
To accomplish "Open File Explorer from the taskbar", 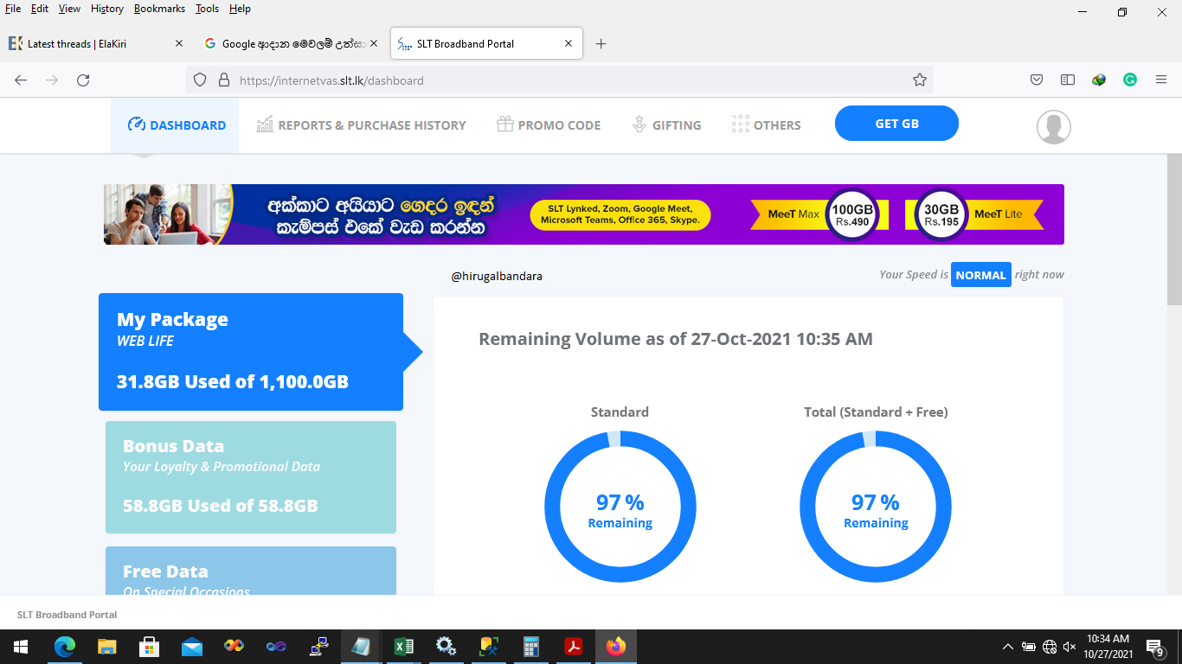I will (x=106, y=647).
